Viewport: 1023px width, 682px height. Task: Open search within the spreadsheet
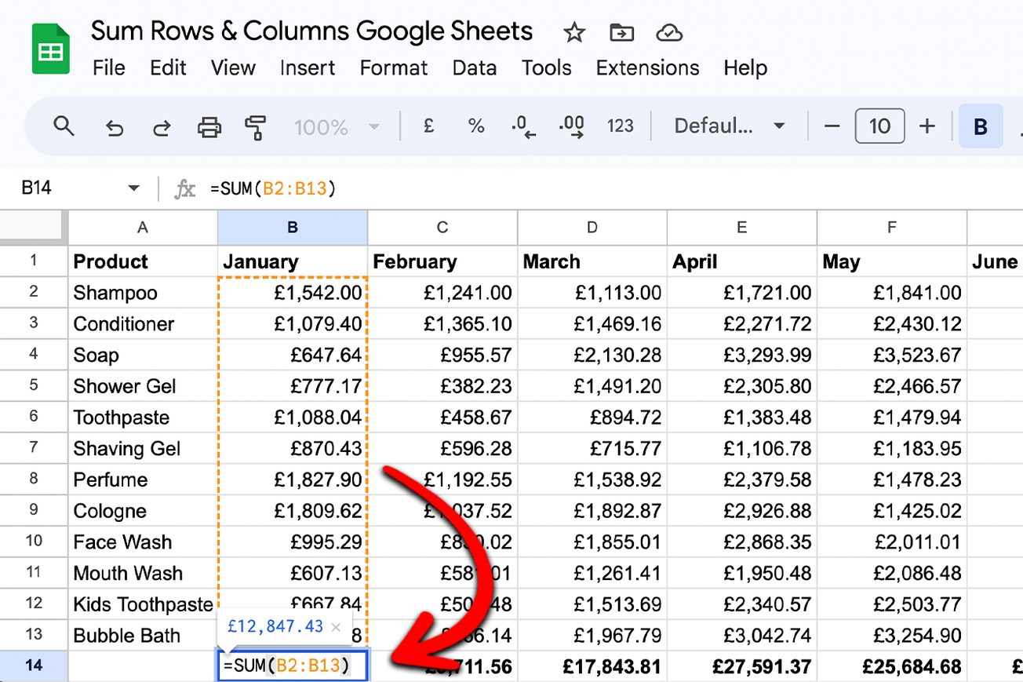pyautogui.click(x=64, y=126)
